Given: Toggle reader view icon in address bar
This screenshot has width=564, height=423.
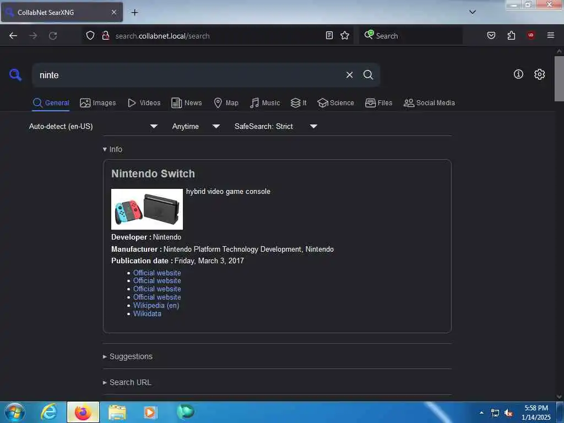Looking at the screenshot, I should point(329,35).
